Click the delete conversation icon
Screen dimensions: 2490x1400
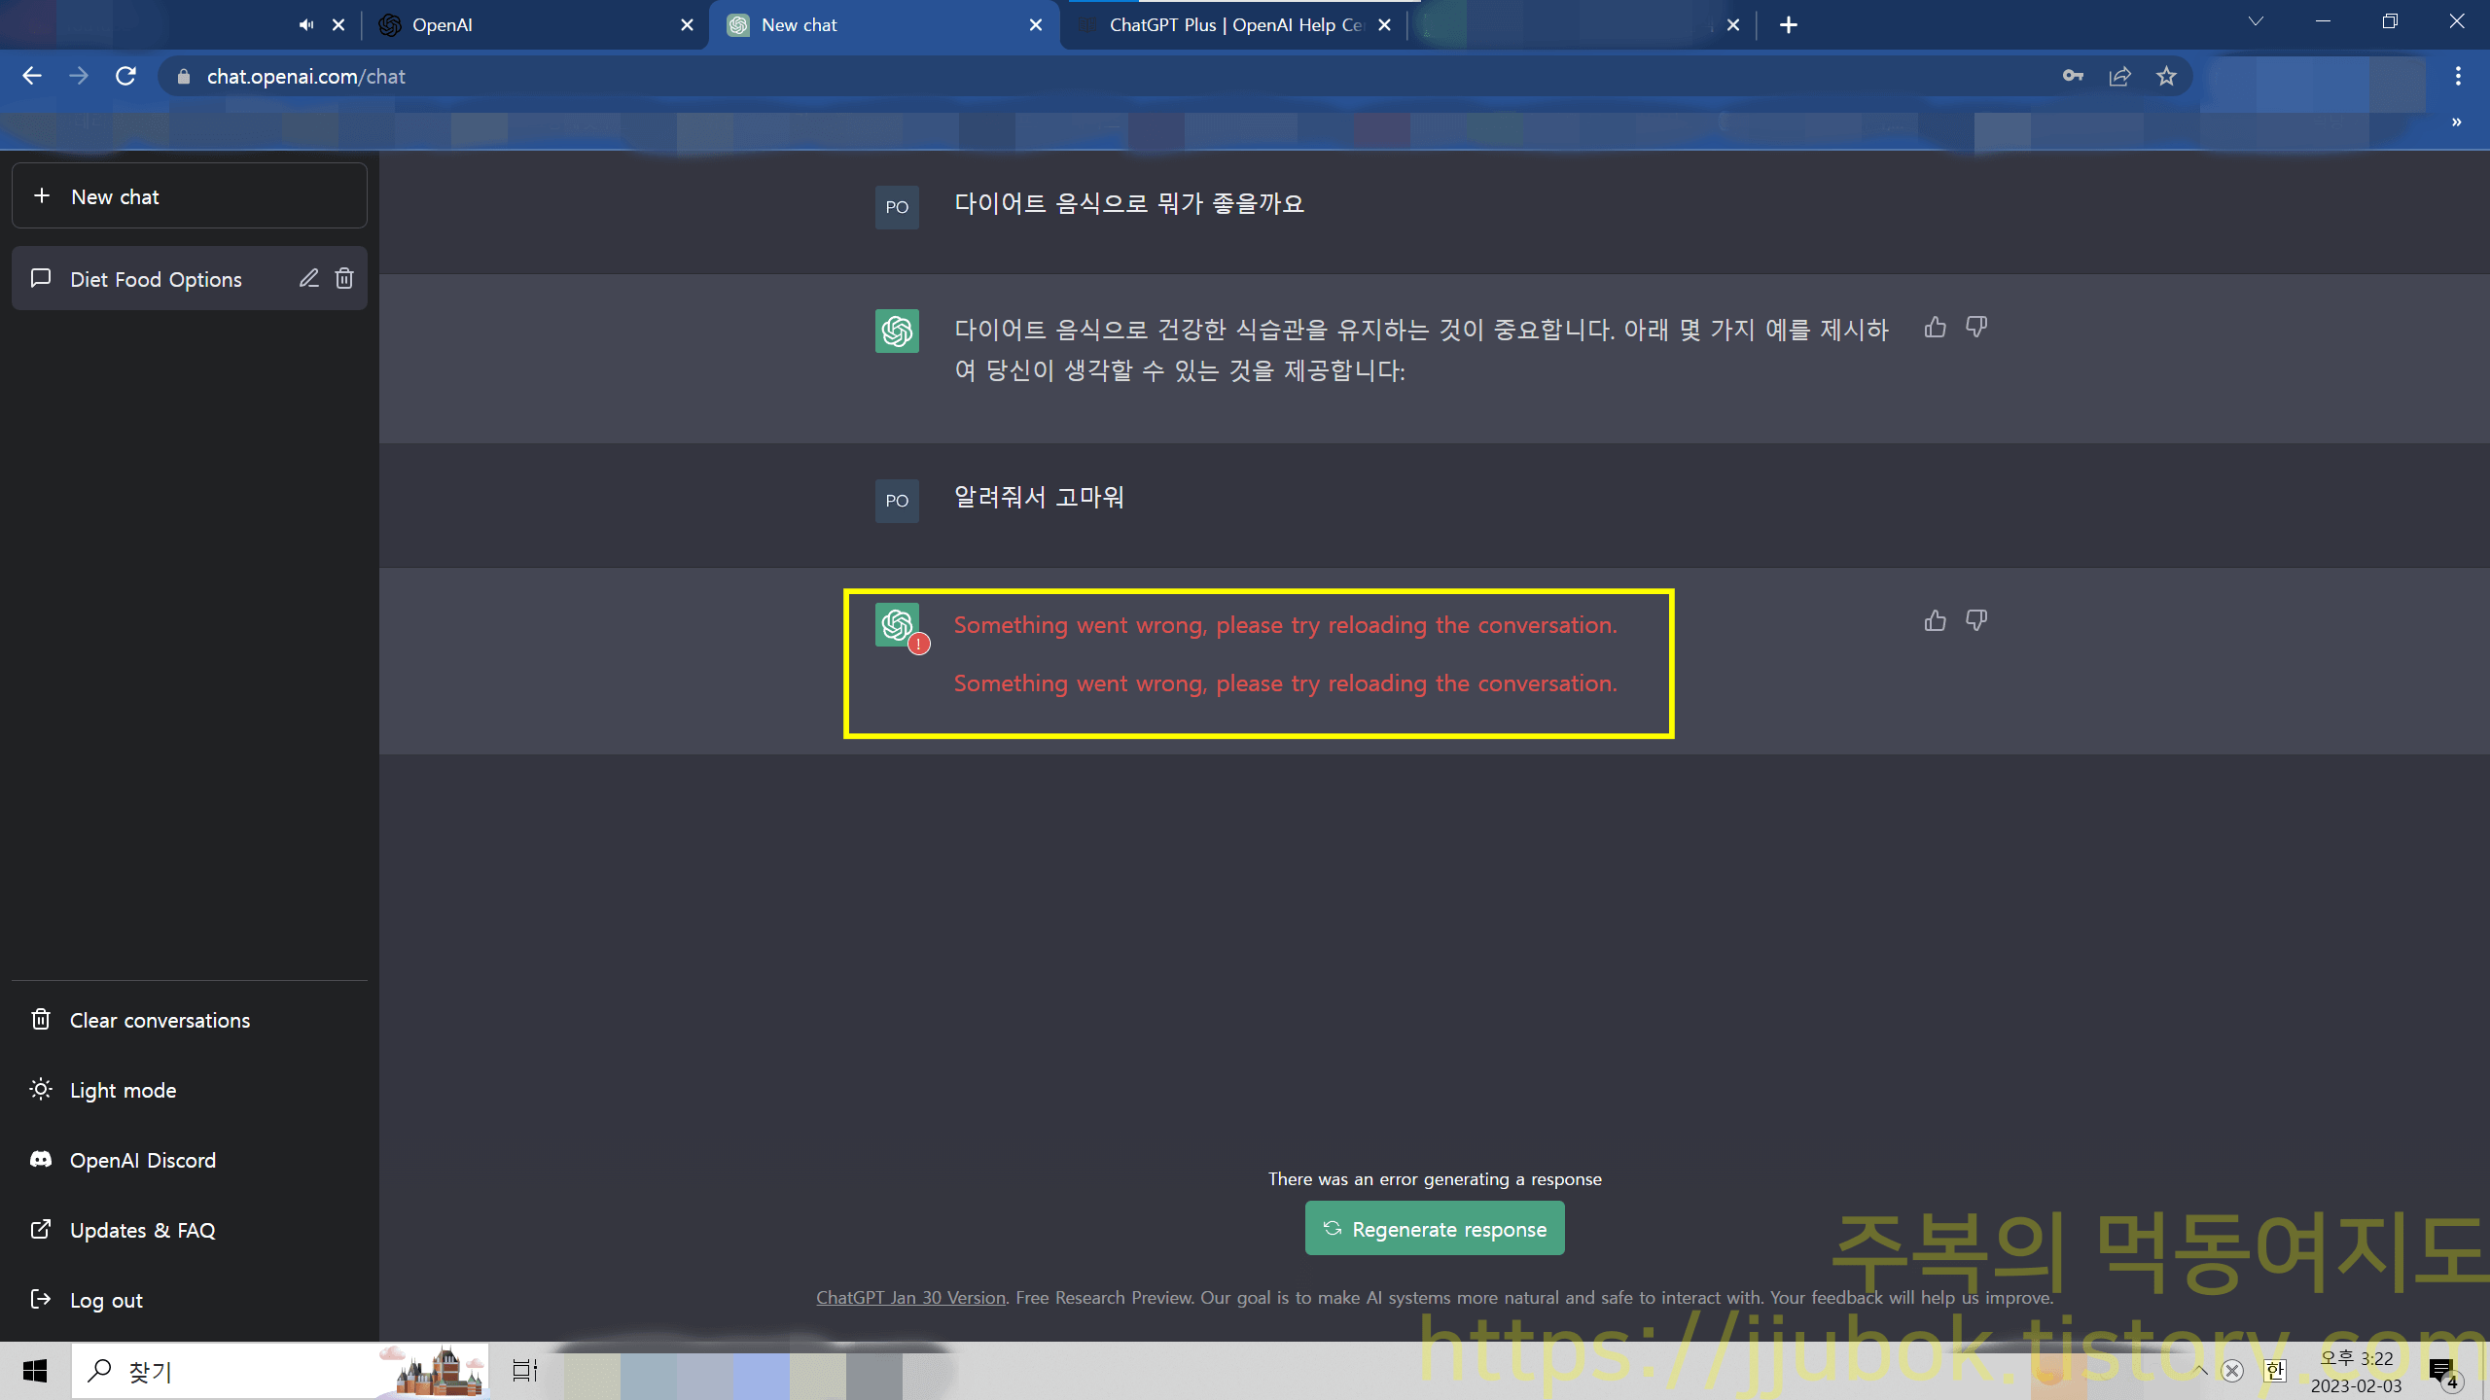(342, 277)
